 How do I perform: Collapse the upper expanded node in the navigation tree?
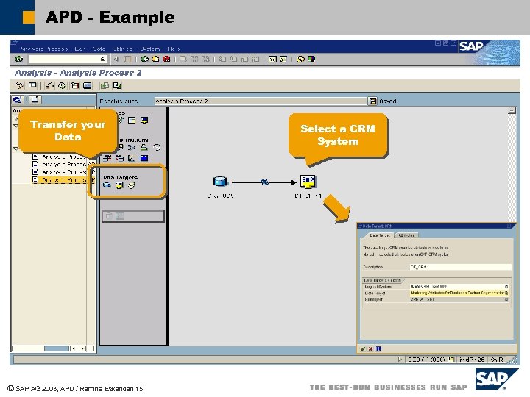[x=16, y=126]
